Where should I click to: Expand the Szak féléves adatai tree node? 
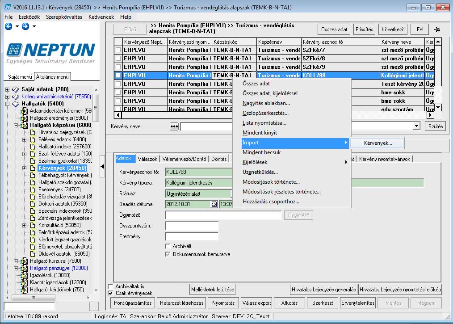pyautogui.click(x=25, y=154)
